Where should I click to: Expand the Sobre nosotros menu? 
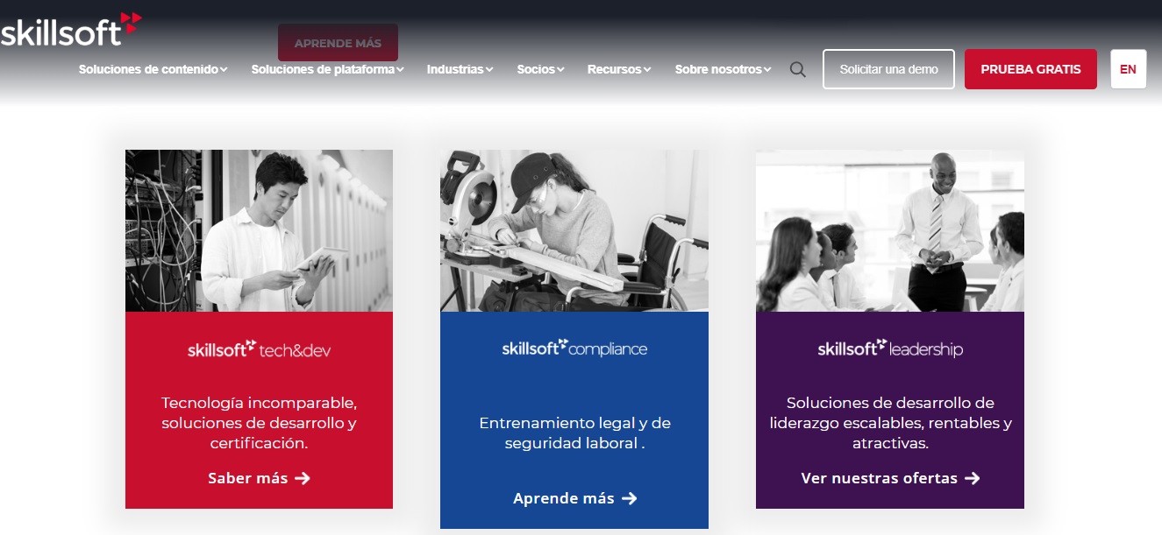coord(724,69)
